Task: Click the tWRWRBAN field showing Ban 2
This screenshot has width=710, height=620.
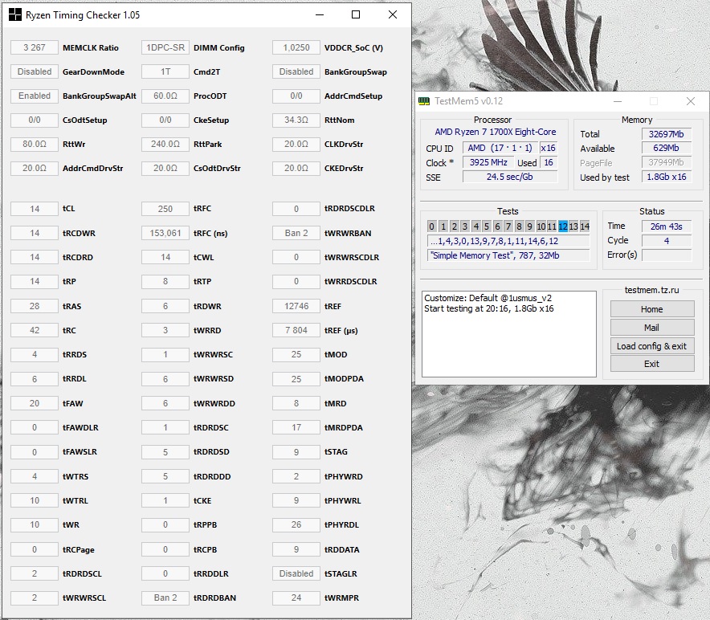Action: click(x=296, y=233)
